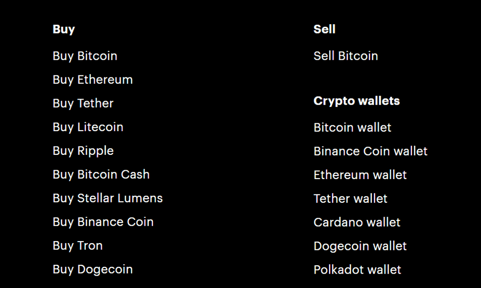Image resolution: width=481 pixels, height=288 pixels.
Task: Click the Buy Ripple link
Action: pyautogui.click(x=83, y=151)
